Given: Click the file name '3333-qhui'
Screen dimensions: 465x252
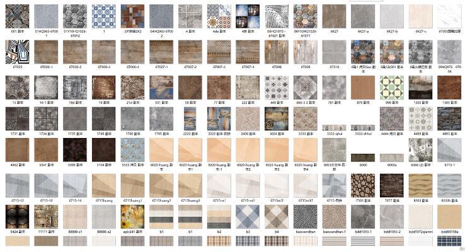Looking at the screenshot, I should 334,134.
